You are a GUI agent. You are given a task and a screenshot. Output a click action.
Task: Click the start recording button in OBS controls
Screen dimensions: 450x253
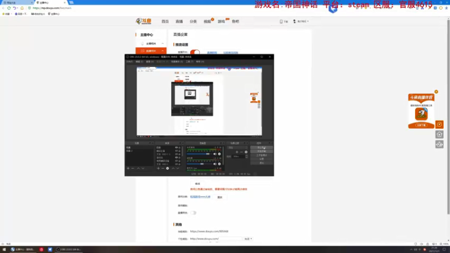[x=262, y=151]
